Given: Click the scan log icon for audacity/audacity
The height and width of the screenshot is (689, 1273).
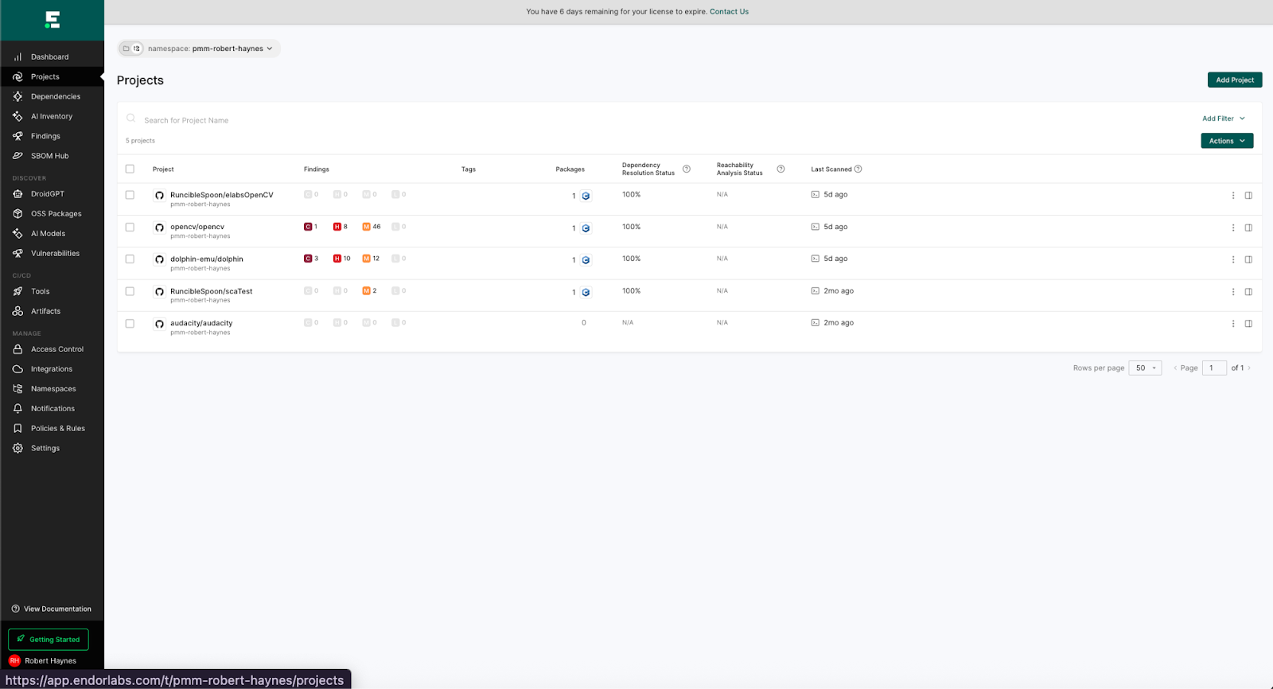Looking at the screenshot, I should pyautogui.click(x=815, y=322).
